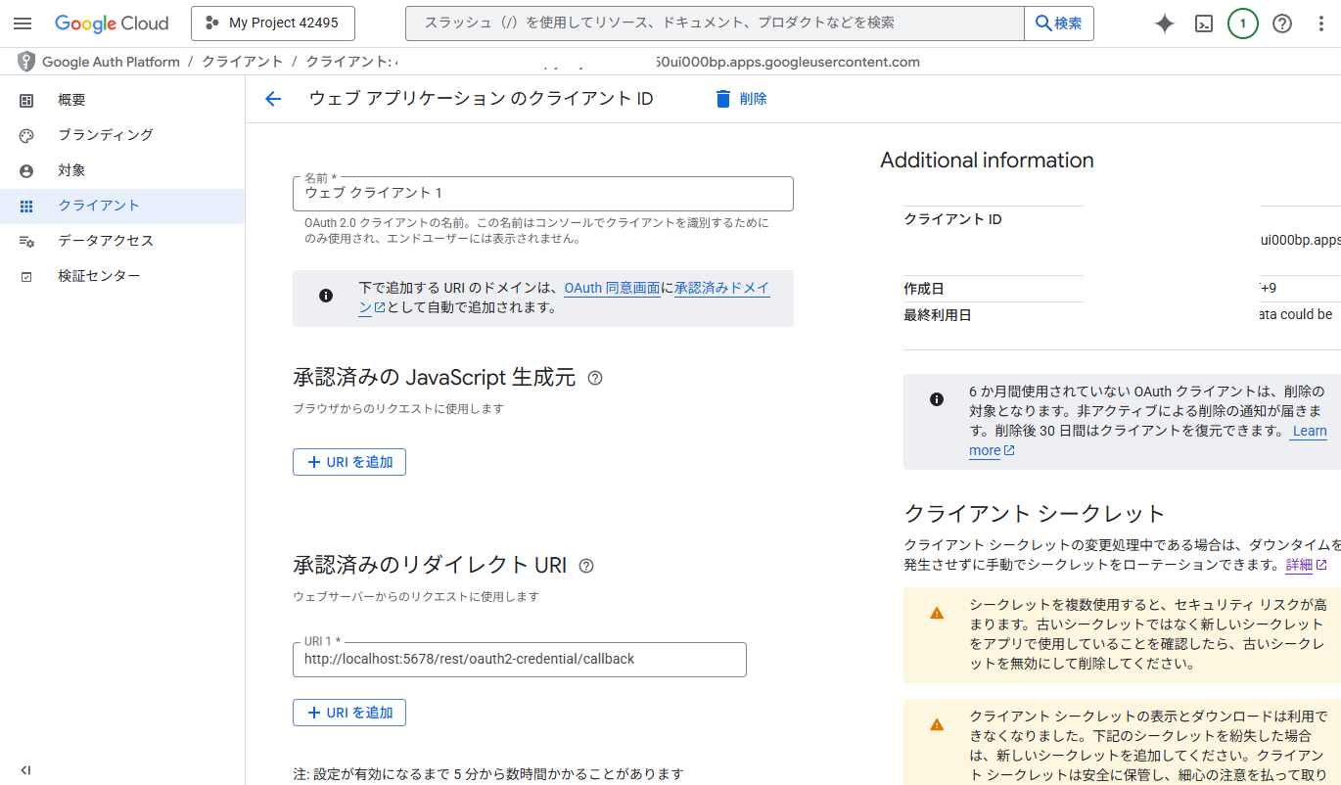Click the warning icon in the 表示とダウンロード notice

coord(937,724)
